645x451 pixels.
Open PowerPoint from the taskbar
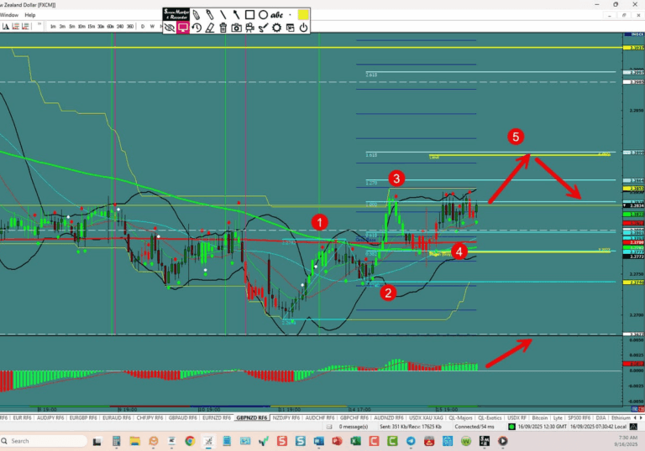[x=337, y=441]
